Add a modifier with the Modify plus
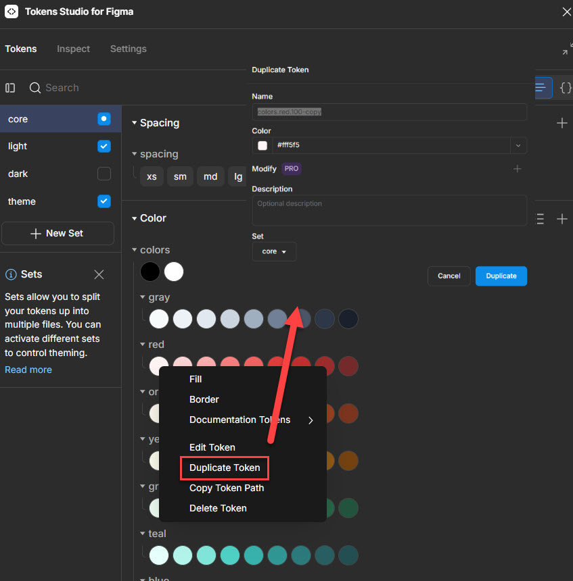 click(517, 169)
